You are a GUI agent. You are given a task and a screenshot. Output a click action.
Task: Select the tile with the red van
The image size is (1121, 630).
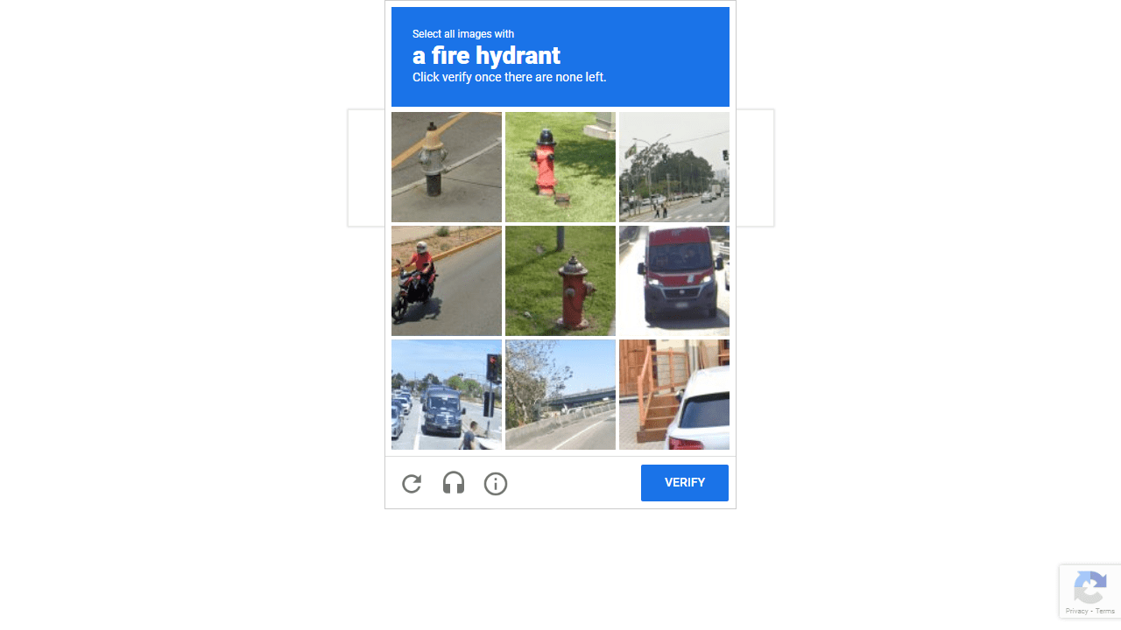(674, 281)
